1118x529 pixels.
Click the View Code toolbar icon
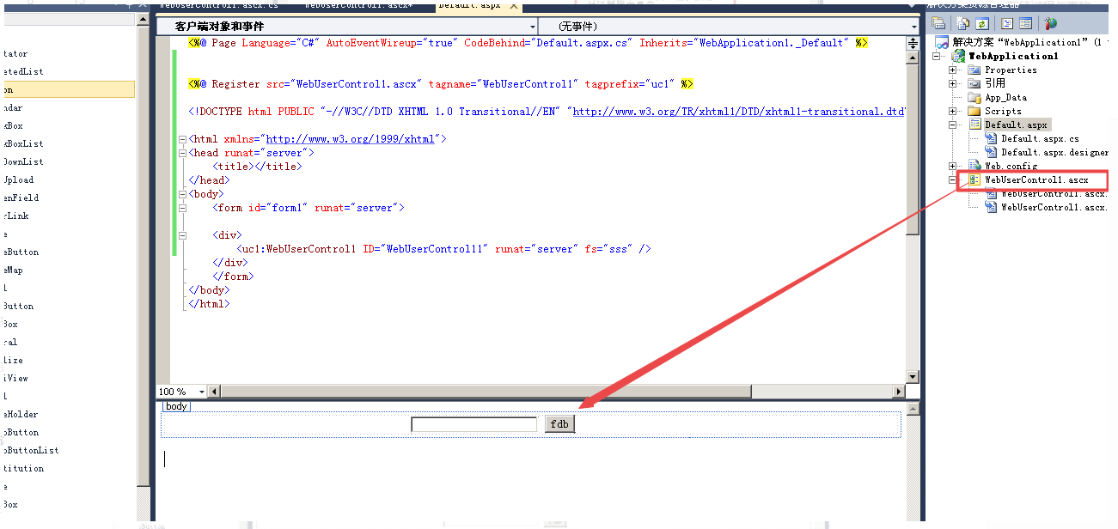point(1007,24)
